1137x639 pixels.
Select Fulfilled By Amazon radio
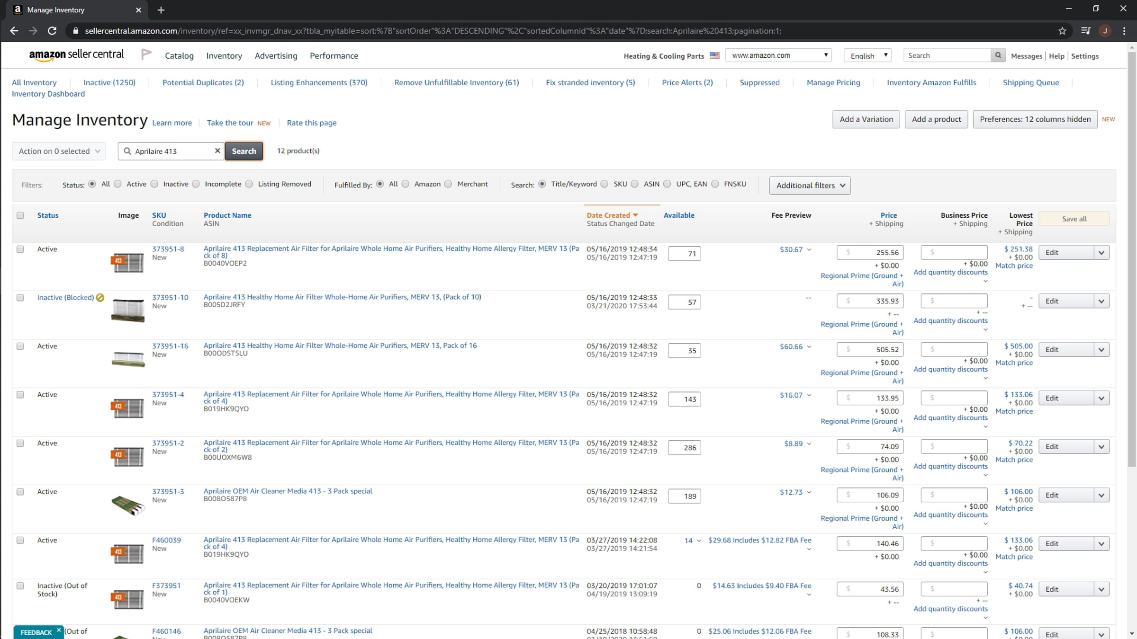click(x=405, y=184)
